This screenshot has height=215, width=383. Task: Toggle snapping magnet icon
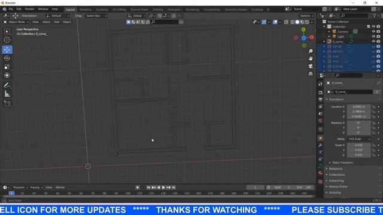coord(160,16)
